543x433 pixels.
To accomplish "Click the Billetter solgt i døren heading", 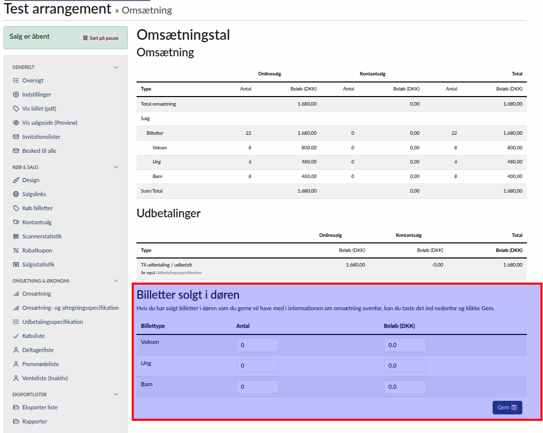I will (188, 295).
